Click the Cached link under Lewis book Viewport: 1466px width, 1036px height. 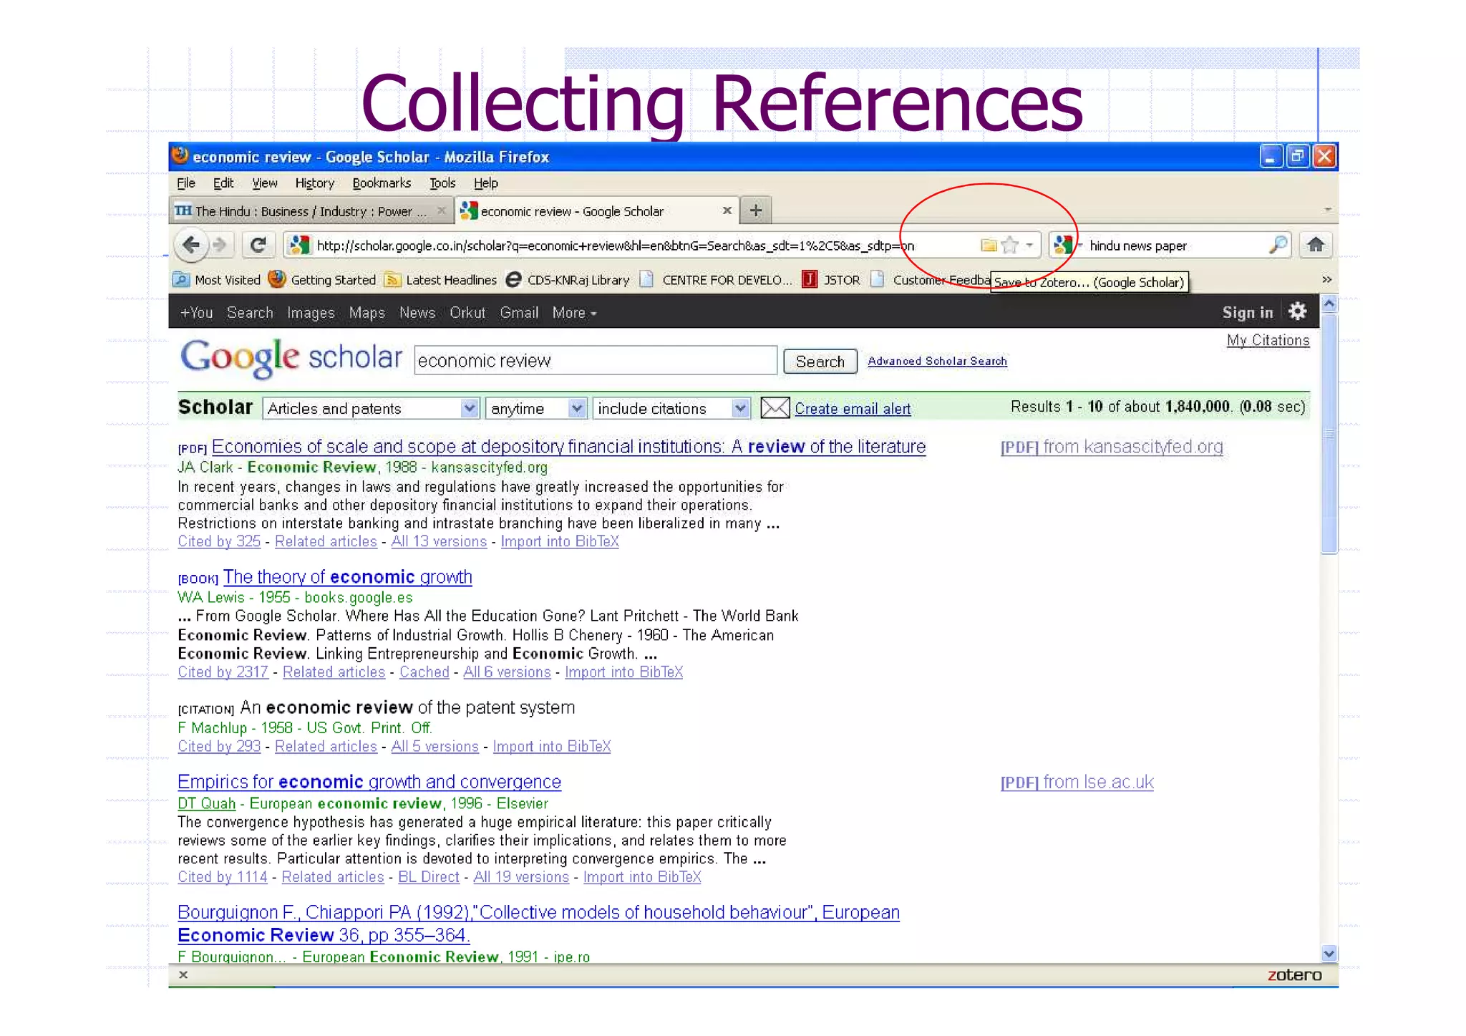(424, 672)
